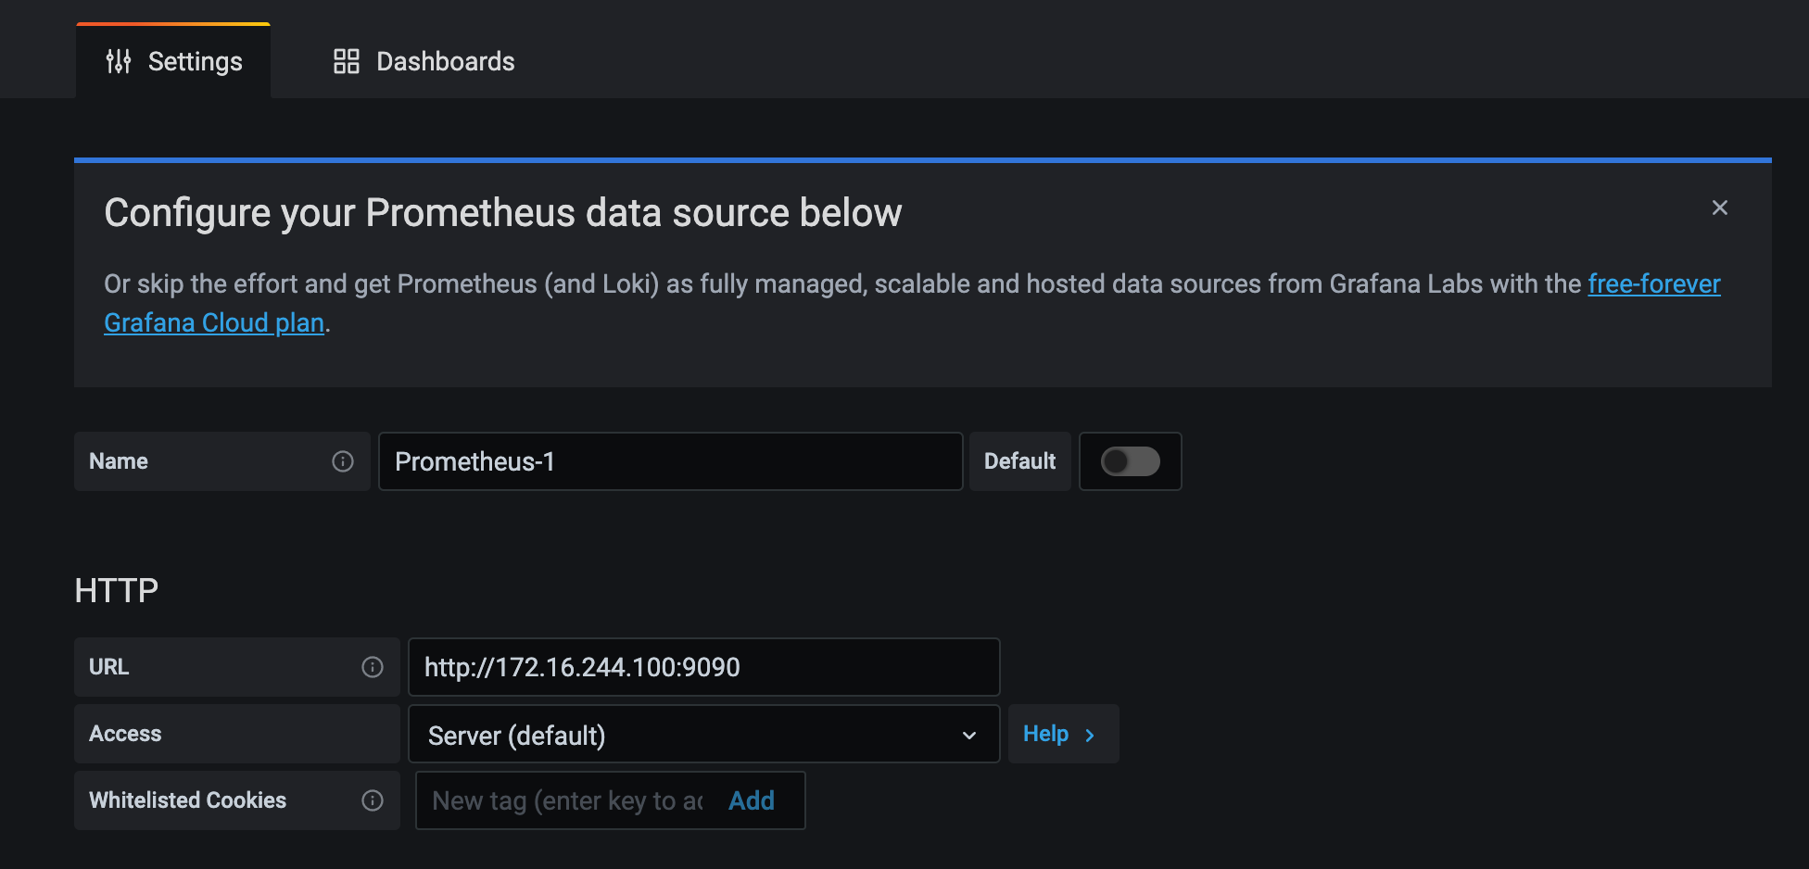Viewport: 1809px width, 869px height.
Task: Click the Name field info icon
Action: [343, 461]
